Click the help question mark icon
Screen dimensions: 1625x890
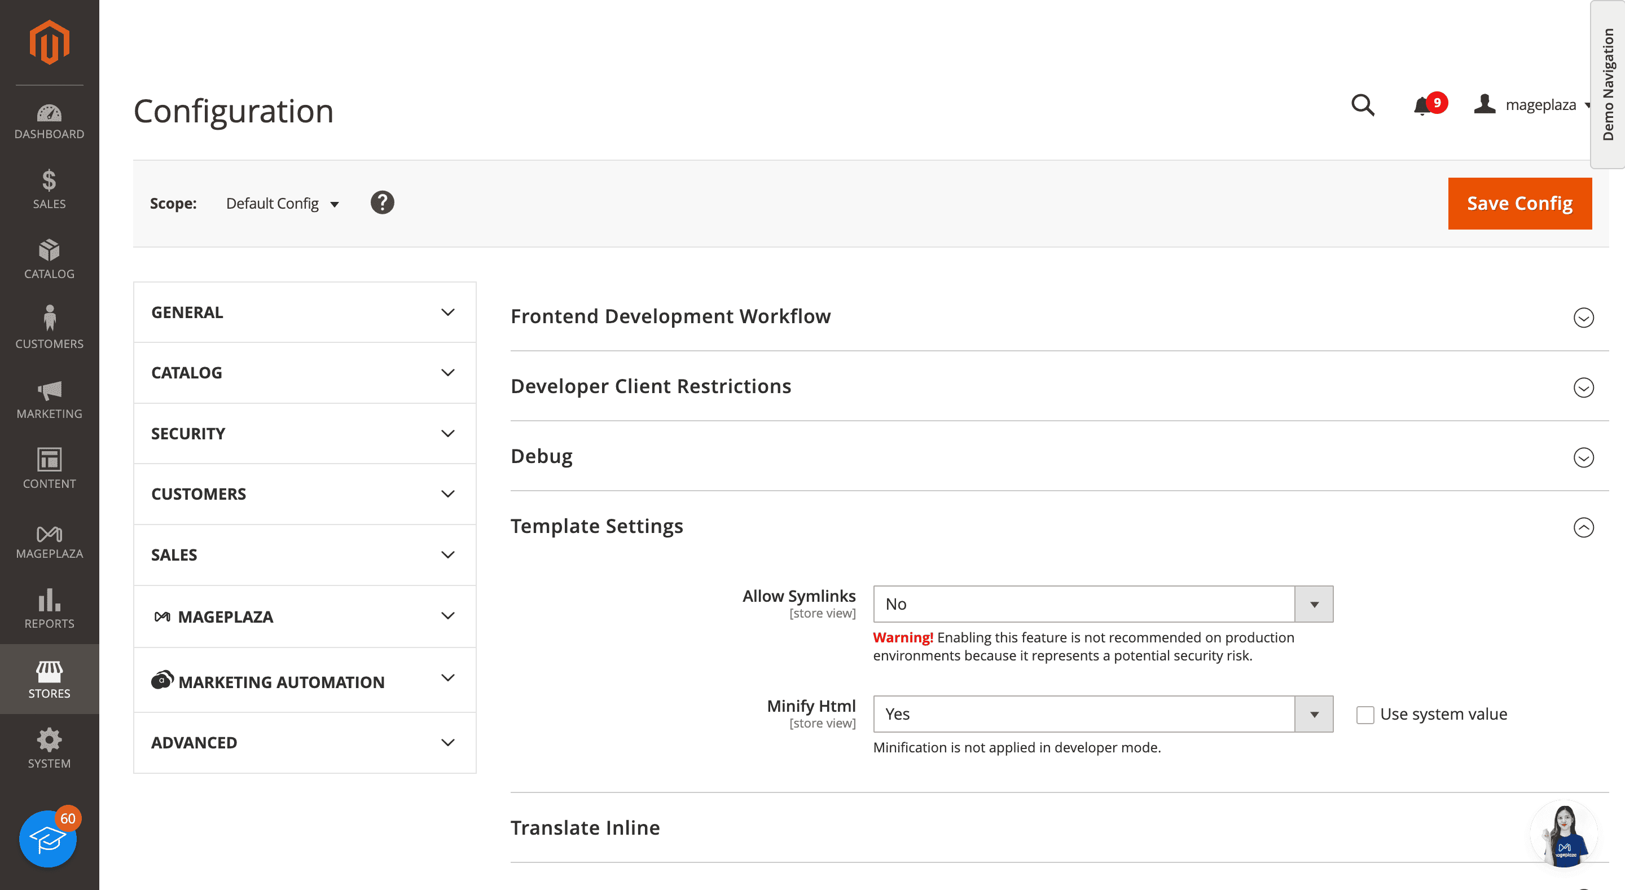point(383,203)
